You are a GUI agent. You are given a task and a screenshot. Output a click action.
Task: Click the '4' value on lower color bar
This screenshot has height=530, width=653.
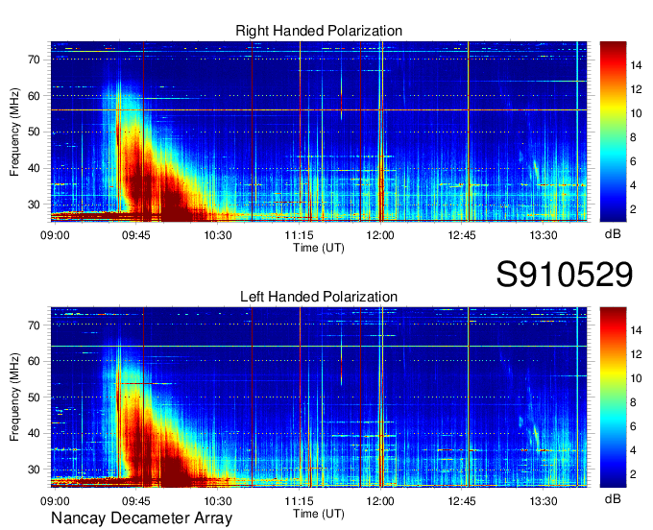633,450
